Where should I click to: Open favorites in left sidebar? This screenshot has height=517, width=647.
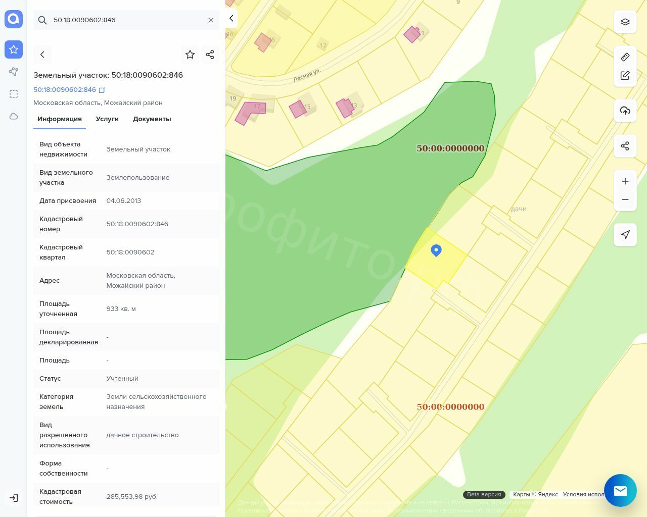[x=14, y=49]
